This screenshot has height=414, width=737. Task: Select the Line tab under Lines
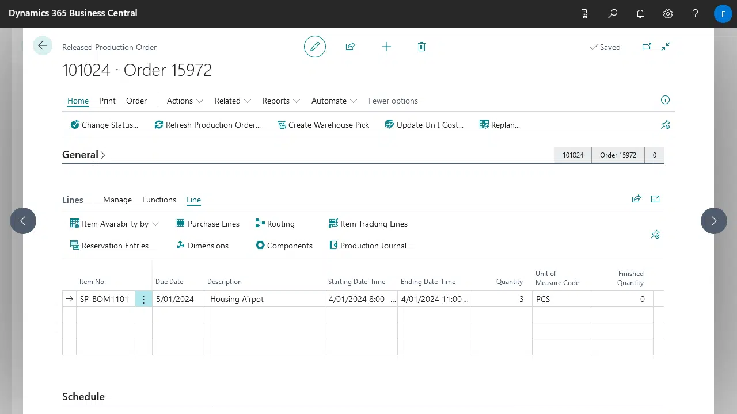click(x=193, y=200)
